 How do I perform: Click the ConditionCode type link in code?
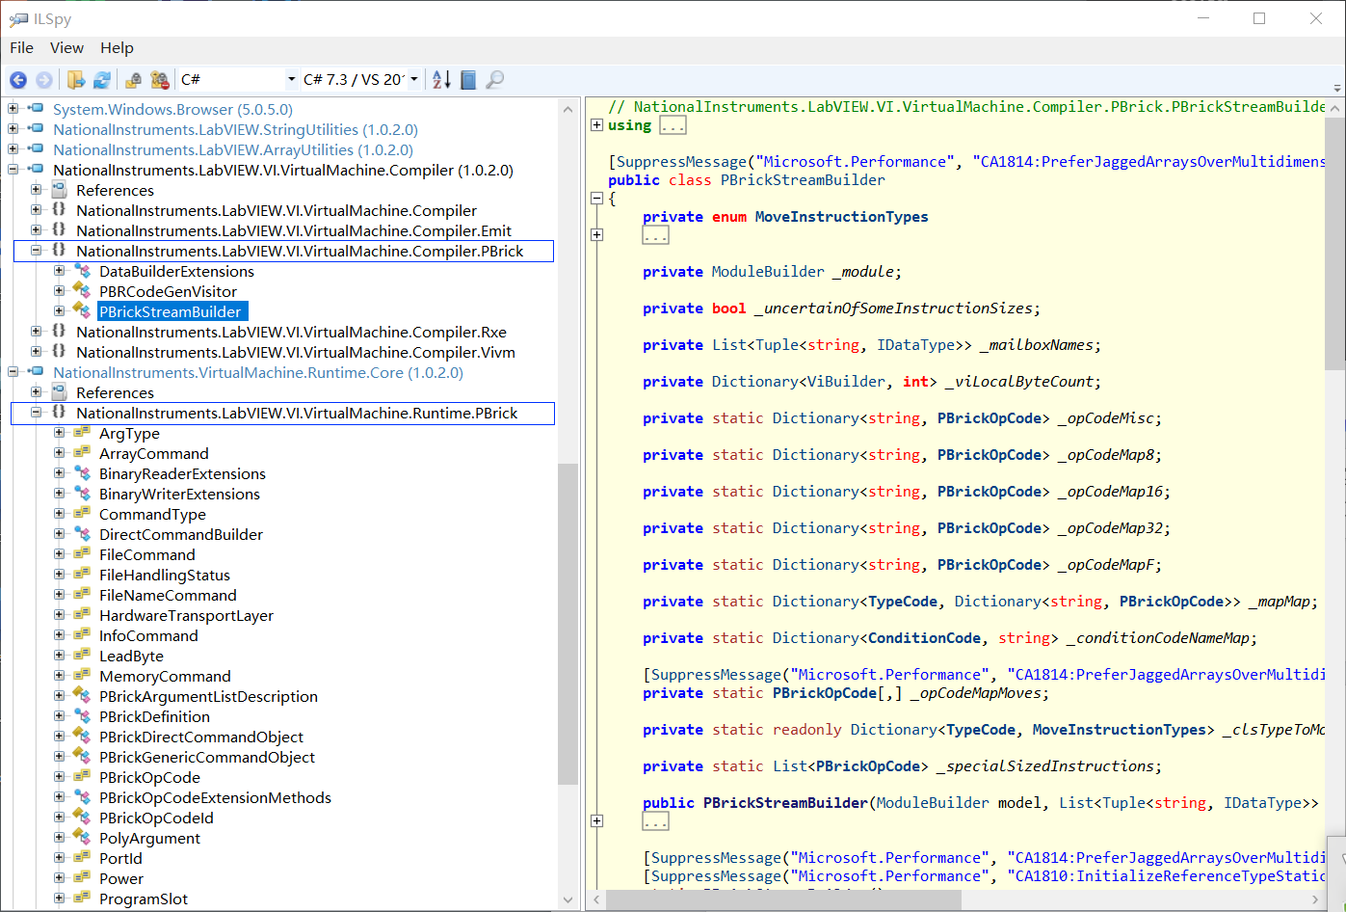click(924, 638)
